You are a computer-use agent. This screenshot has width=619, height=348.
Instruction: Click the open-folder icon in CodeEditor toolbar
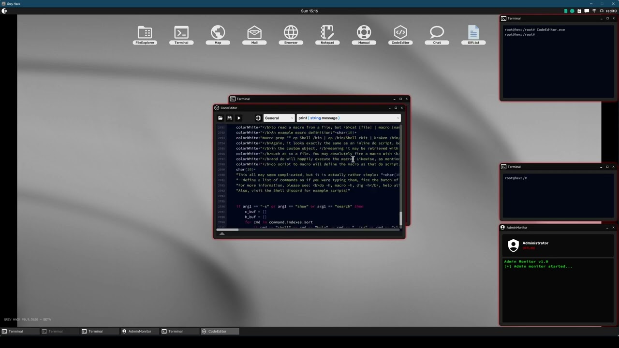pos(221,118)
